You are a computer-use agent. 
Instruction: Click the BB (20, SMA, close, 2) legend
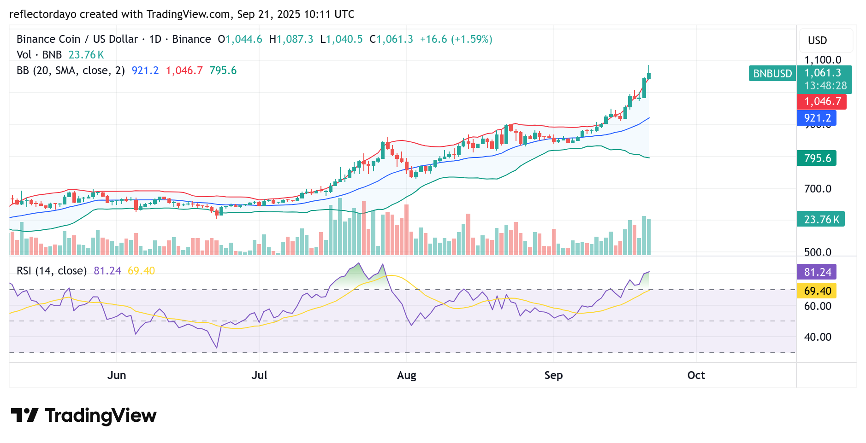click(x=71, y=70)
